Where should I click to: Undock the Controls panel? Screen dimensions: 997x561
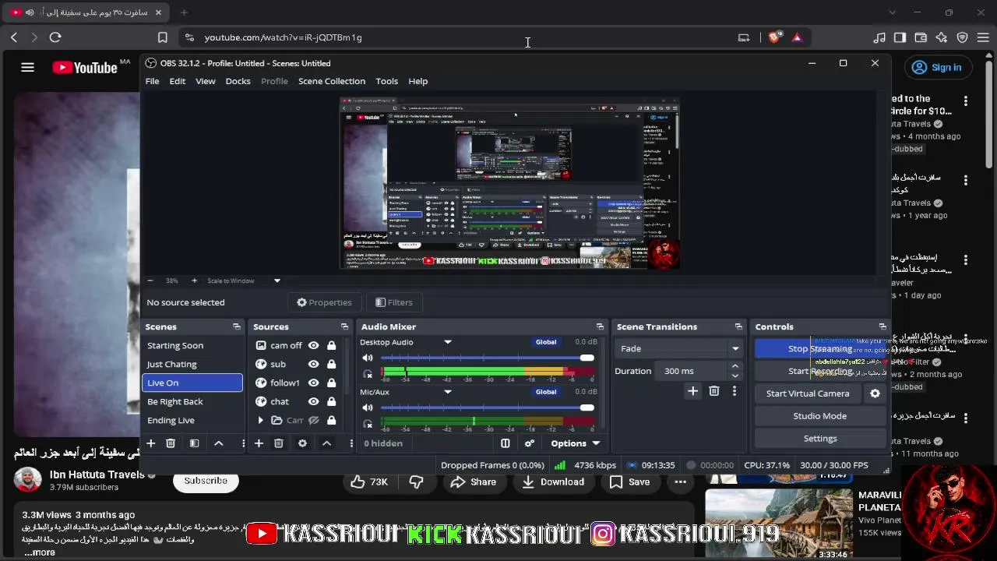[x=882, y=327]
